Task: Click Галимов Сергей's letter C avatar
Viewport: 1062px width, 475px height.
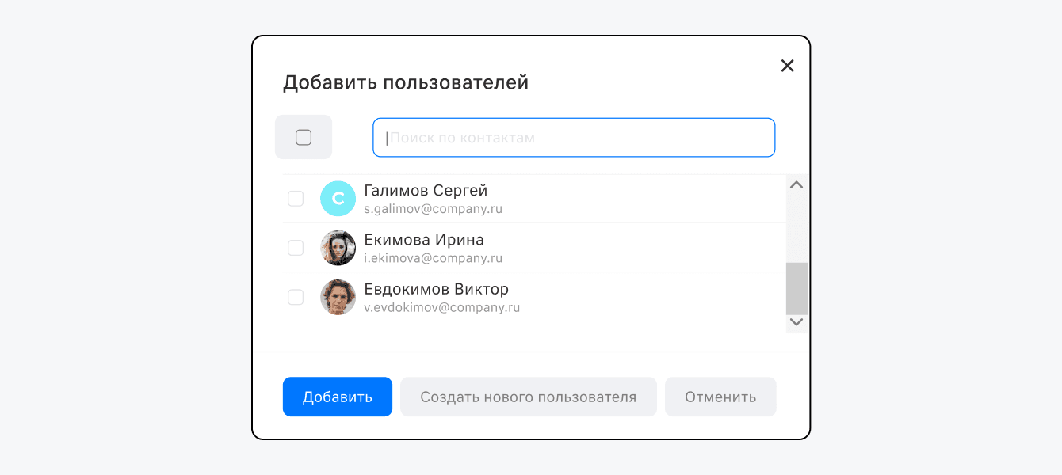Action: (338, 199)
